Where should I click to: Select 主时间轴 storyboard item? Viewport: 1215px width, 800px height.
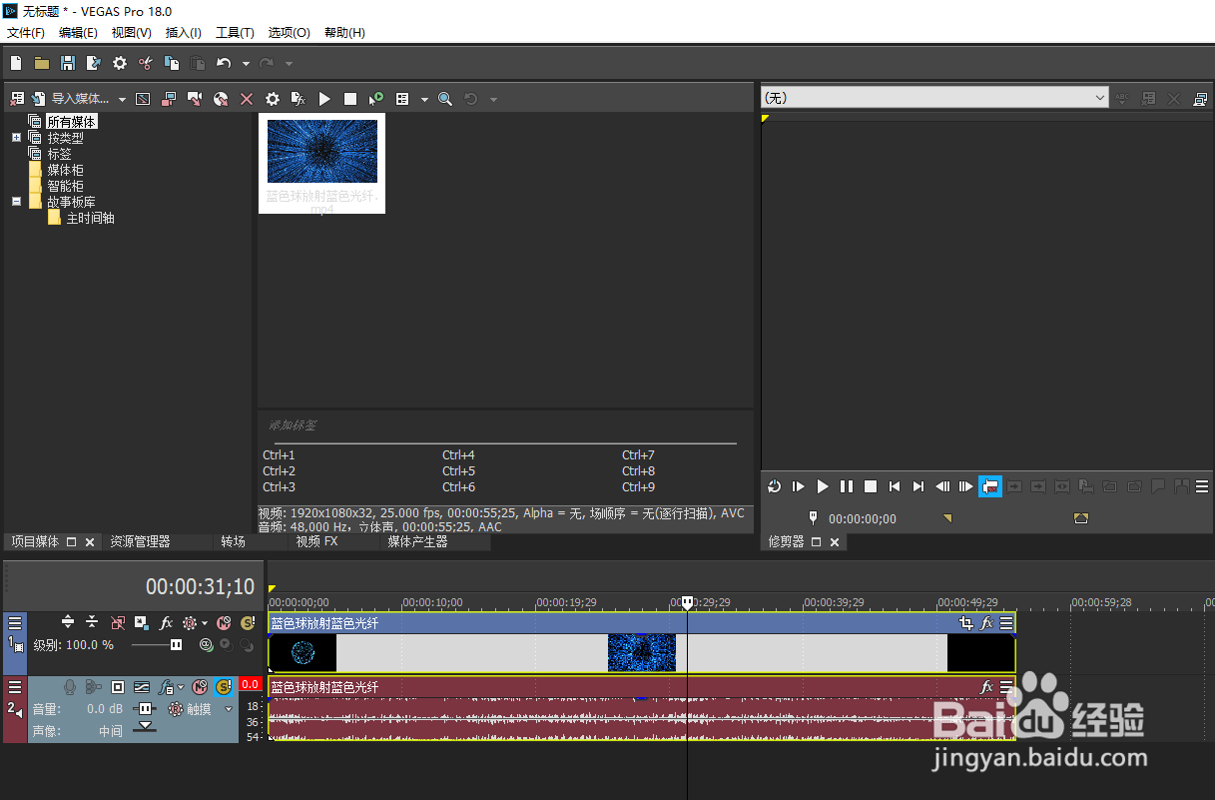tap(90, 218)
